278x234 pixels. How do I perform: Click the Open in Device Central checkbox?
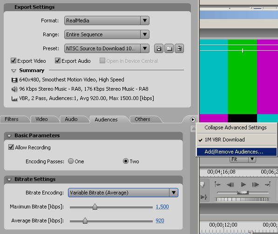pyautogui.click(x=102, y=60)
